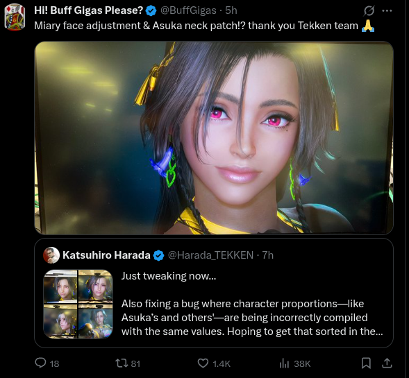Enlarge the Miary face screenshot image

[214, 138]
